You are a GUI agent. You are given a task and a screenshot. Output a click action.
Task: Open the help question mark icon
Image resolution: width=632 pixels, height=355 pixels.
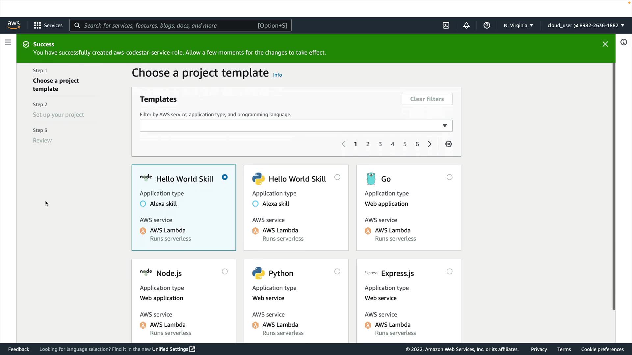(487, 25)
